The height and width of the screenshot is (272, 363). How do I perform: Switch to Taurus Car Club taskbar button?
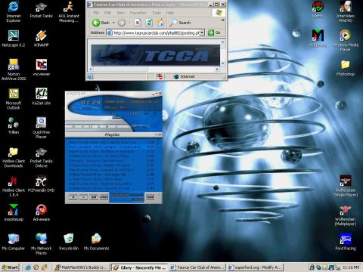197,267
